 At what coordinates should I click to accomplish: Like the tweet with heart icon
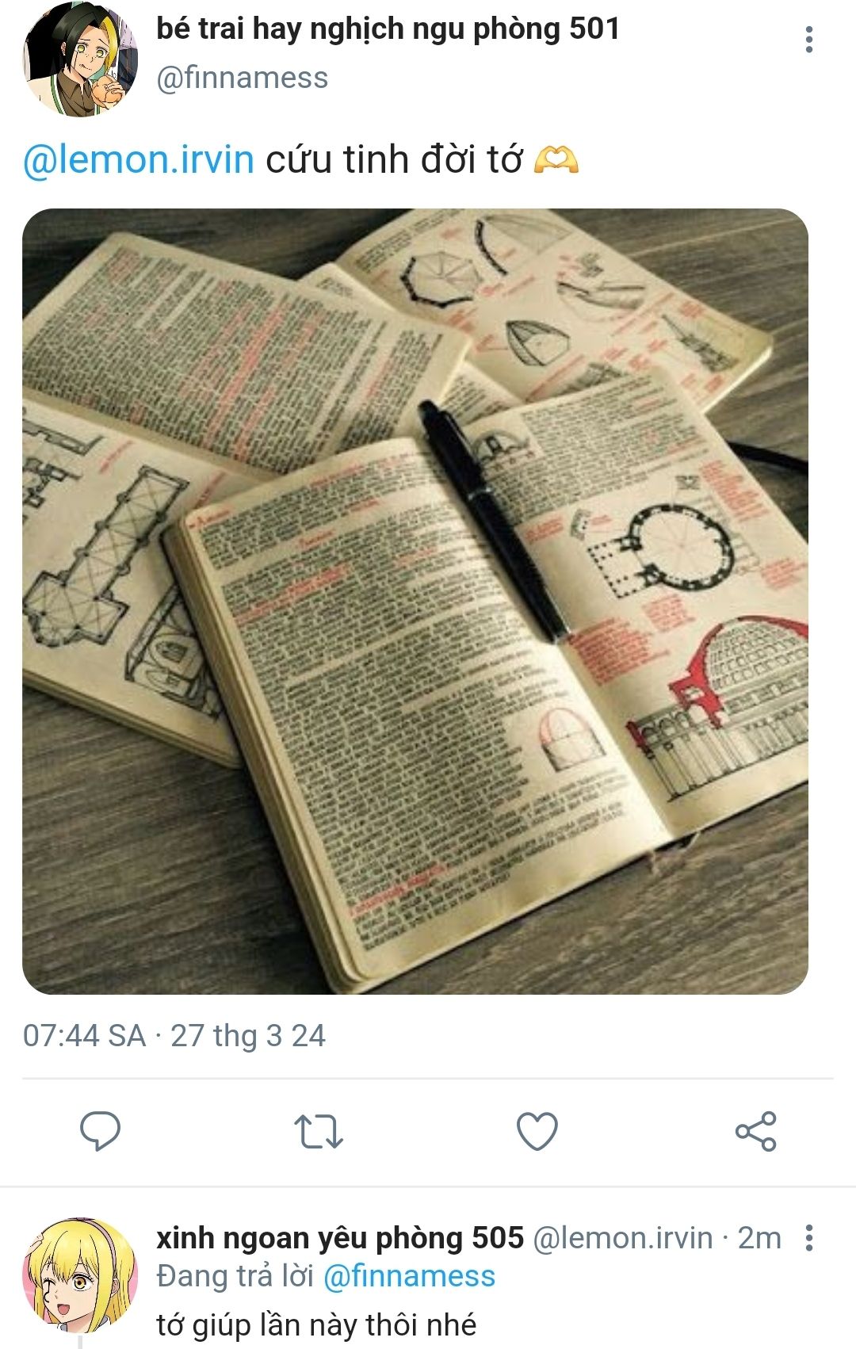click(x=537, y=1131)
